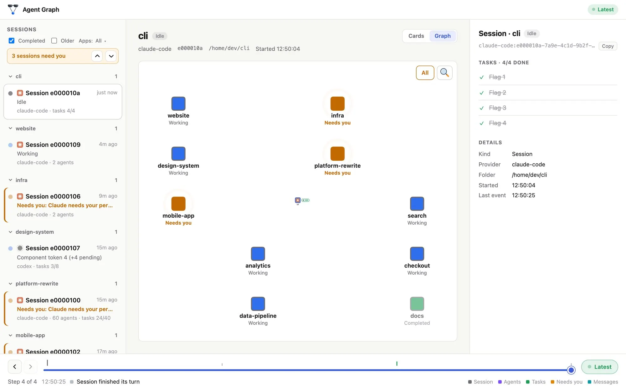The width and height of the screenshot is (626, 391).
Task: Toggle the All filter in graph
Action: coord(425,73)
